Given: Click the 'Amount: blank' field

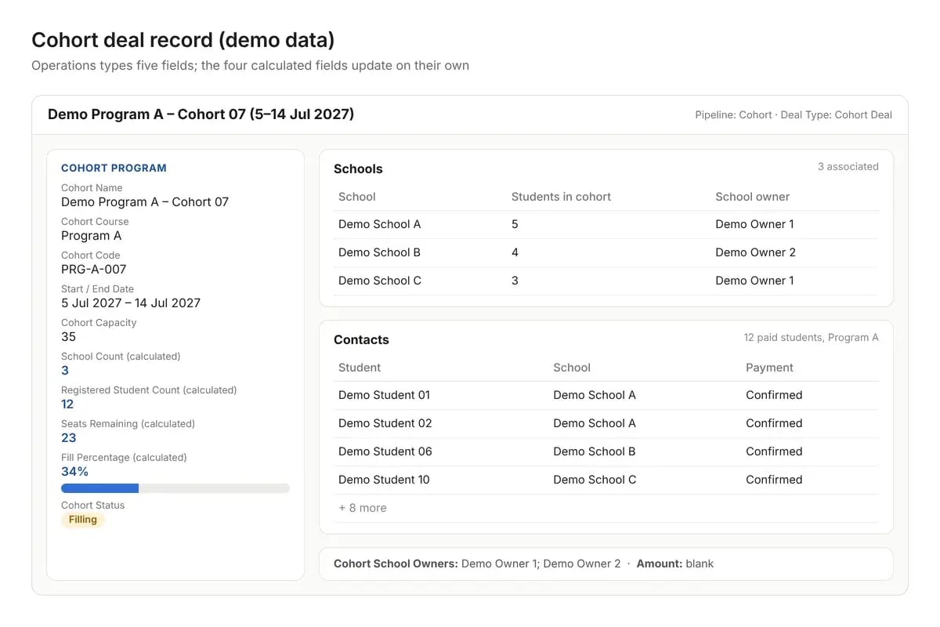Looking at the screenshot, I should pyautogui.click(x=675, y=564).
